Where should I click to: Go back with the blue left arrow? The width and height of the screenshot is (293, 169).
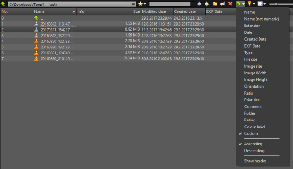tap(200, 4)
